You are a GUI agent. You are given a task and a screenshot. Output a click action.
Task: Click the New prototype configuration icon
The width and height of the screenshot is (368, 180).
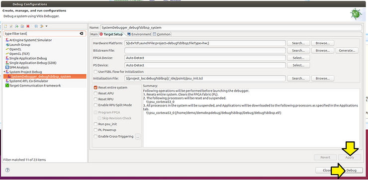click(x=11, y=26)
